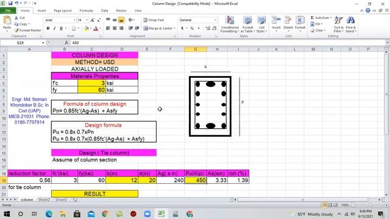Image resolution: width=390 pixels, height=219 pixels.
Task: Apply Accounting dollar number format
Action: pyautogui.click(x=182, y=29)
